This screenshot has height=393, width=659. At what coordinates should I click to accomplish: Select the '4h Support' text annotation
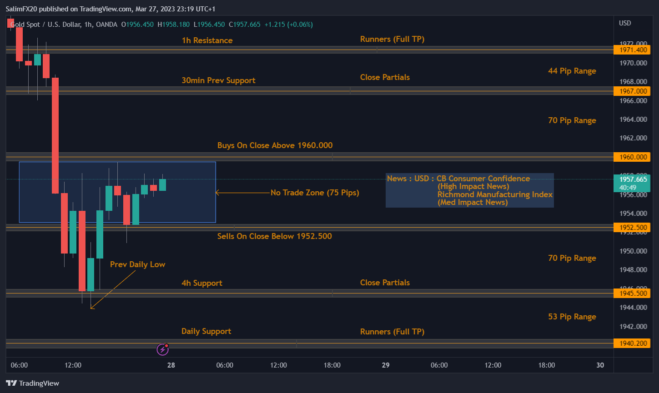coord(201,283)
